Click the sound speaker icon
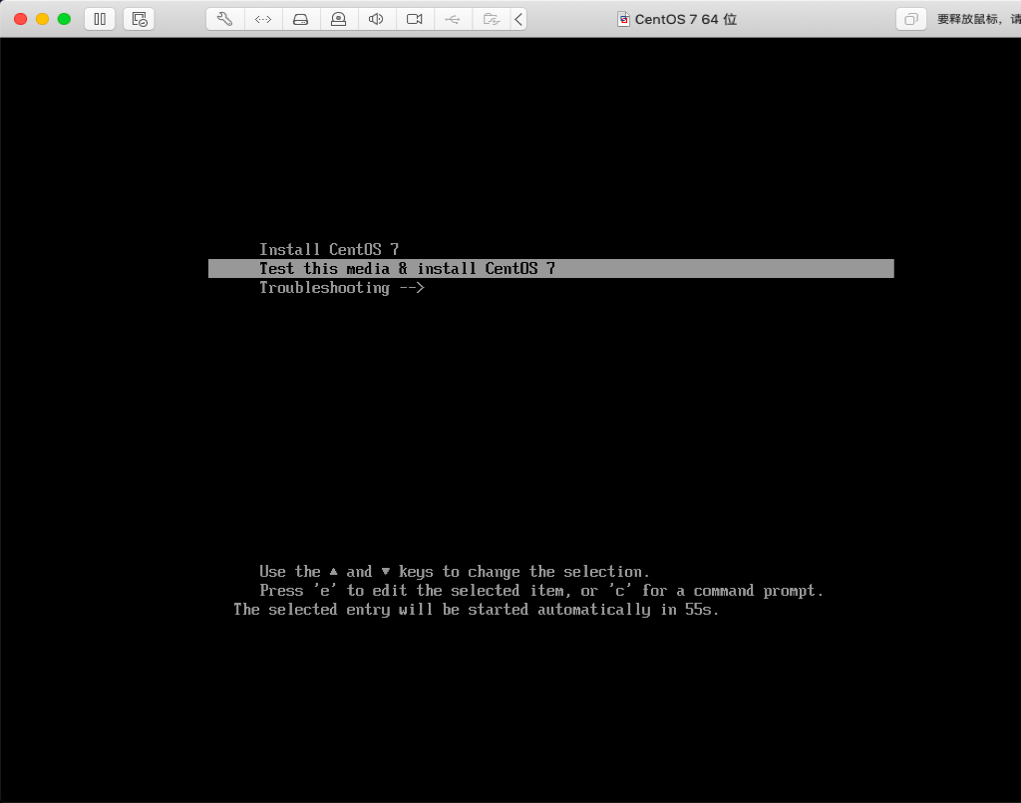This screenshot has width=1021, height=803. 376,19
